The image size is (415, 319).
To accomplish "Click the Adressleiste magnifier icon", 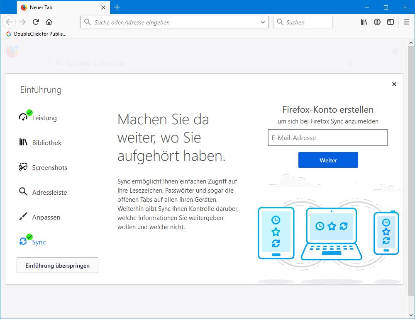I will coord(23,192).
